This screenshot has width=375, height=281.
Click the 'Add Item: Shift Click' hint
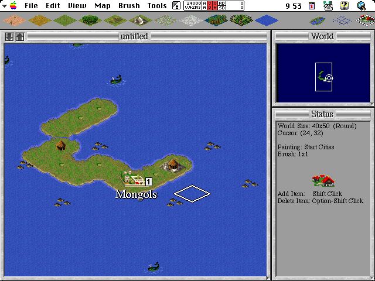[x=310, y=194]
